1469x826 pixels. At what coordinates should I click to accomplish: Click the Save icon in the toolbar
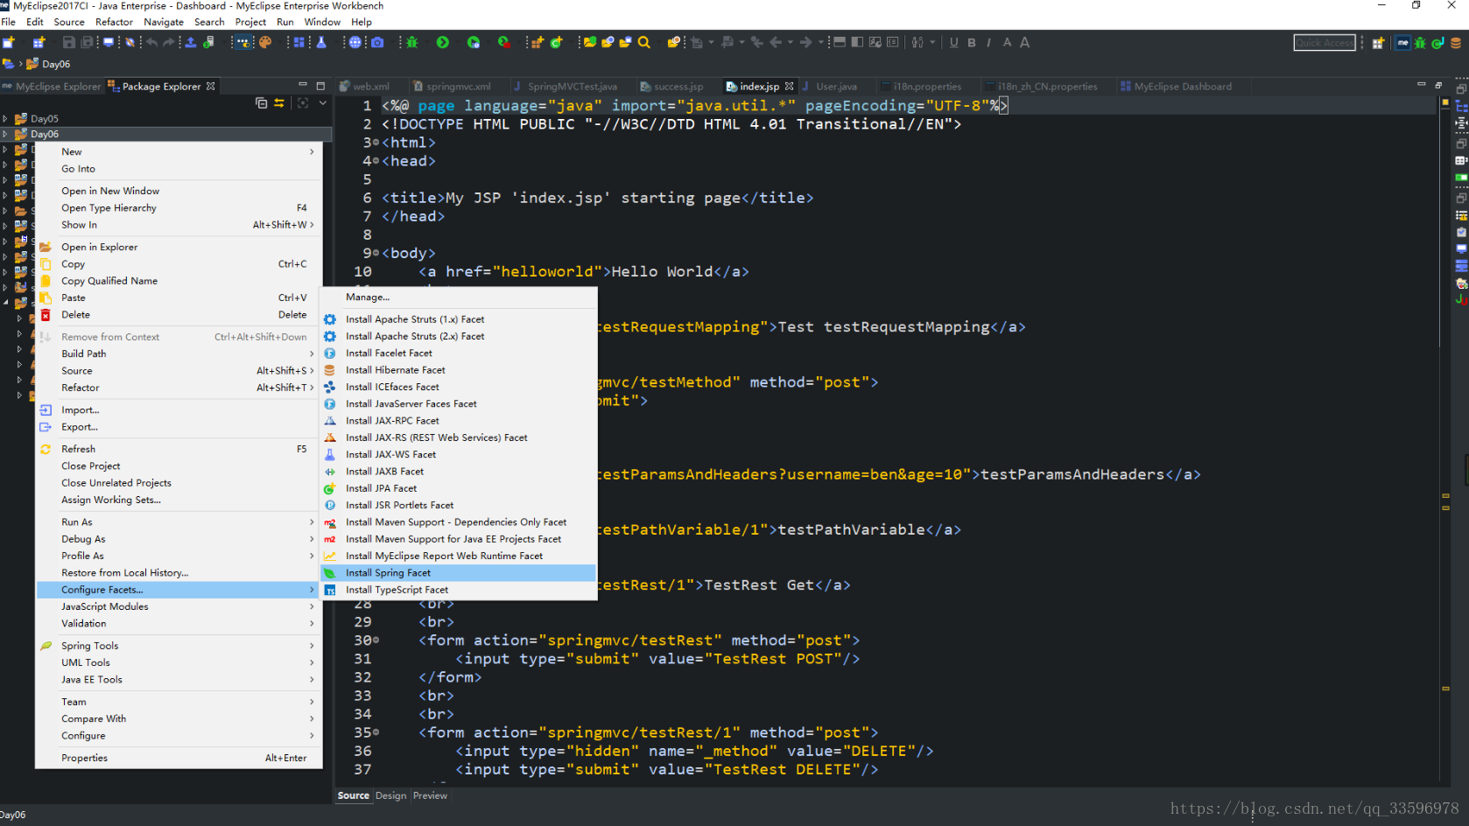pyautogui.click(x=68, y=42)
